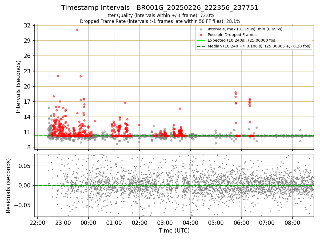Click the x-axis tick label '23:00'
This screenshot has height=240, width=320.
coord(63,223)
